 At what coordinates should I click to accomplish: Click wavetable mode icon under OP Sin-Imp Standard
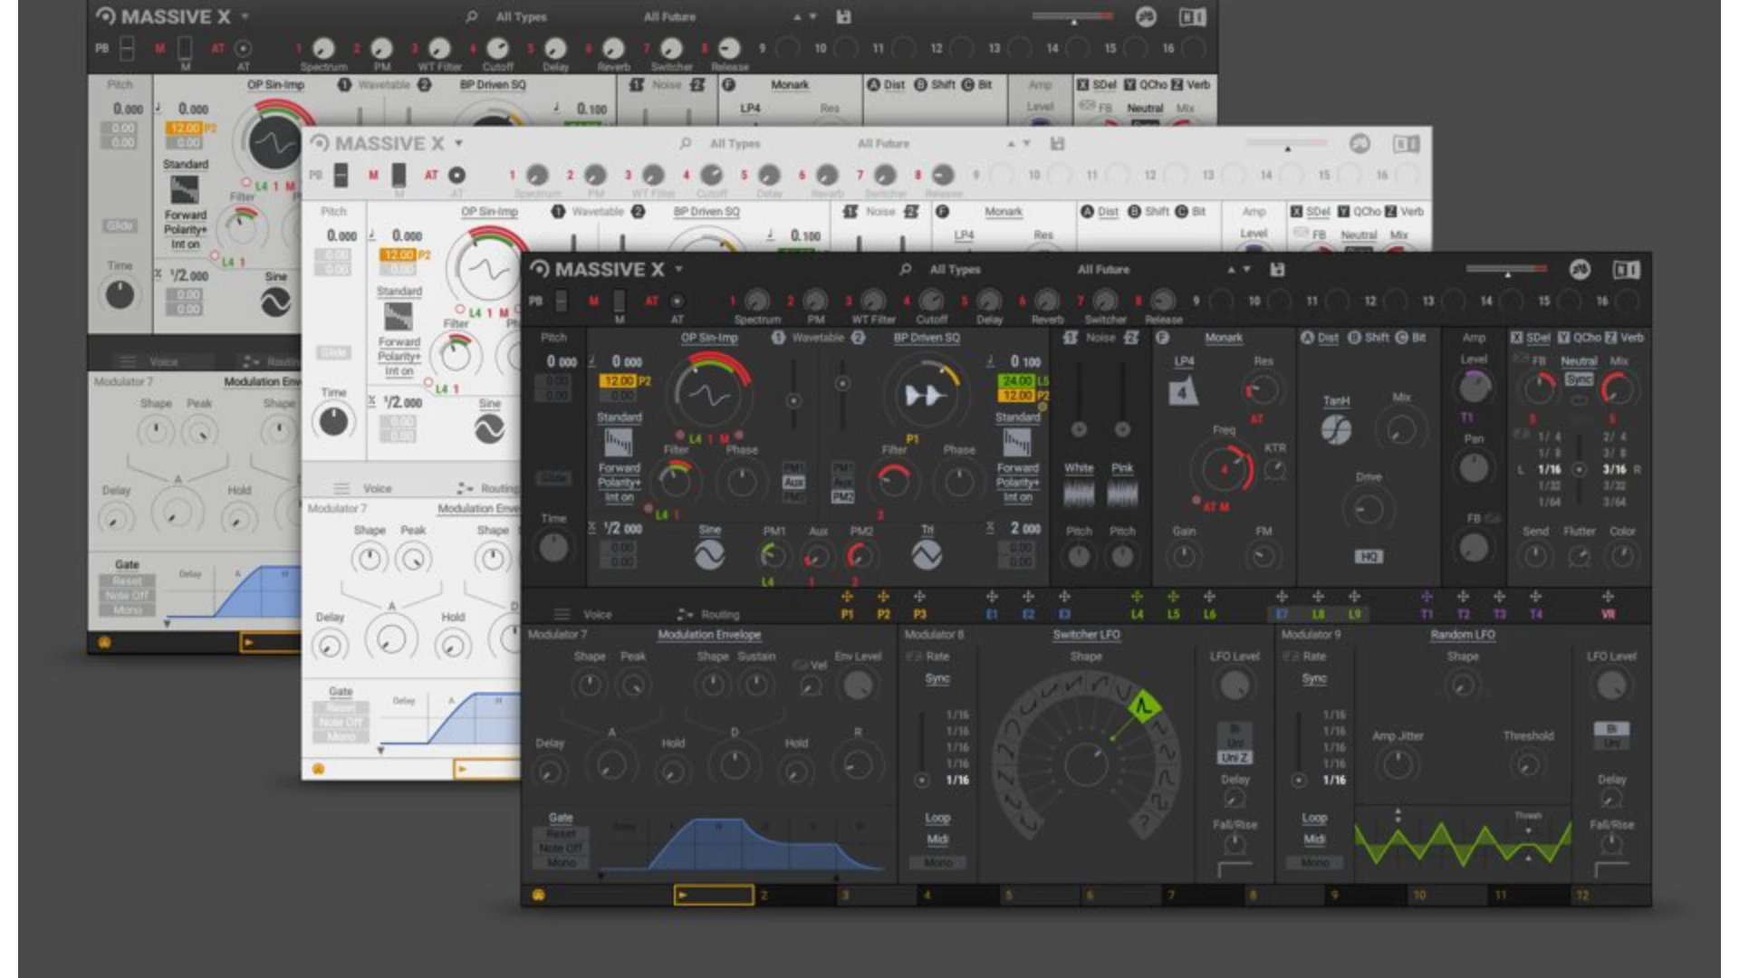click(619, 442)
